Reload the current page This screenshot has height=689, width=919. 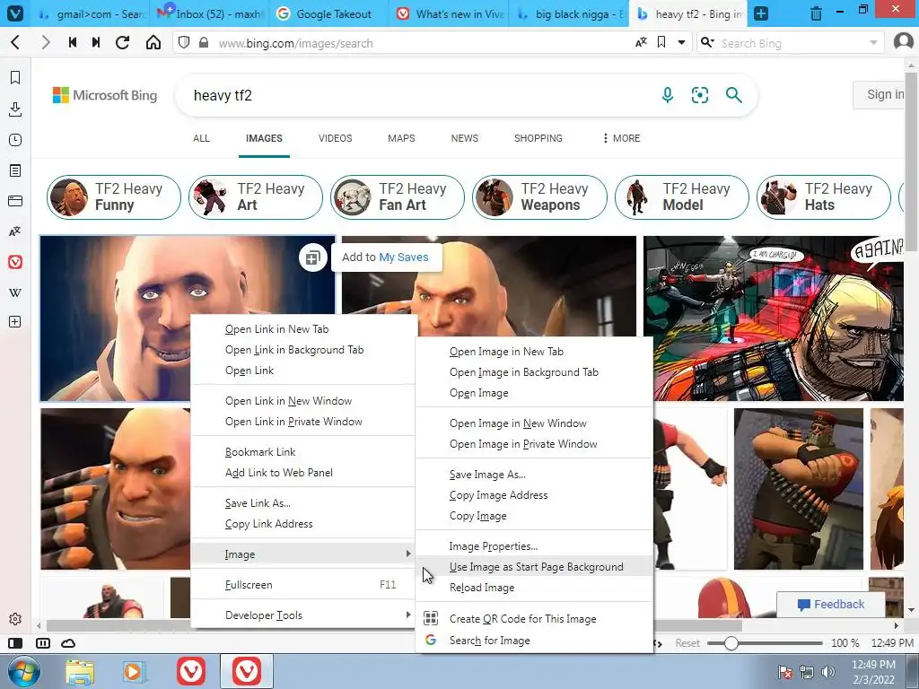(122, 42)
